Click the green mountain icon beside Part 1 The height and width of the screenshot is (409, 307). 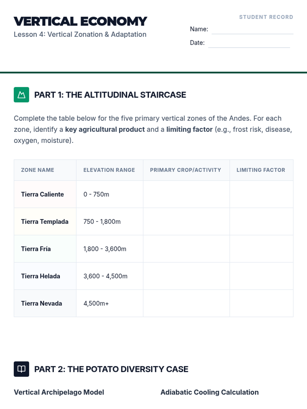21,95
